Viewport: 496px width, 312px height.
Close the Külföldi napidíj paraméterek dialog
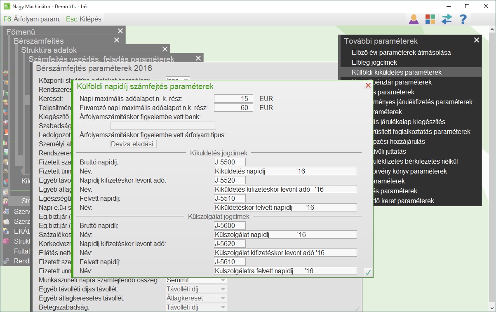click(x=368, y=86)
